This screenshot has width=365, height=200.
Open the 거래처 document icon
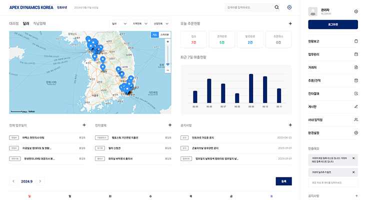[x=356, y=67]
